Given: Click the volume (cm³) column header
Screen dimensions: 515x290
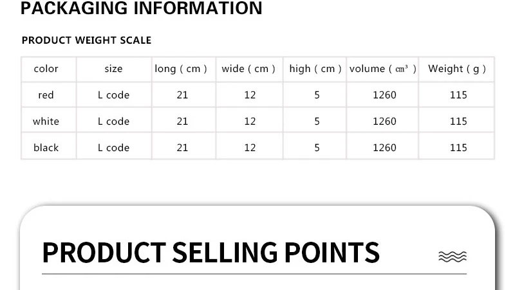Looking at the screenshot, I should pyautogui.click(x=383, y=69).
